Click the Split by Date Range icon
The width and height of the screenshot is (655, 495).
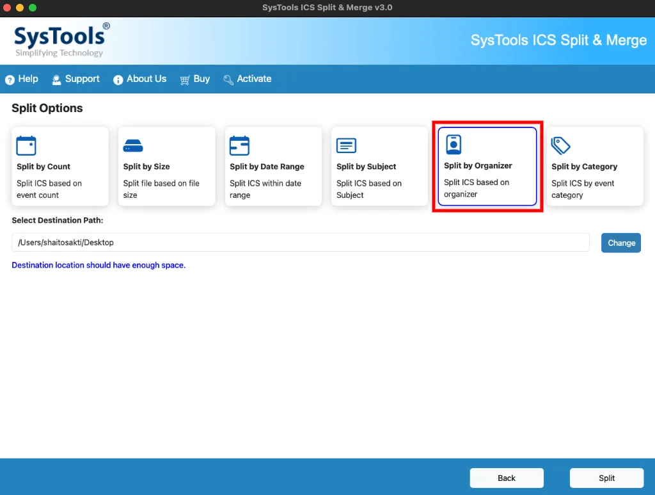[x=239, y=145]
